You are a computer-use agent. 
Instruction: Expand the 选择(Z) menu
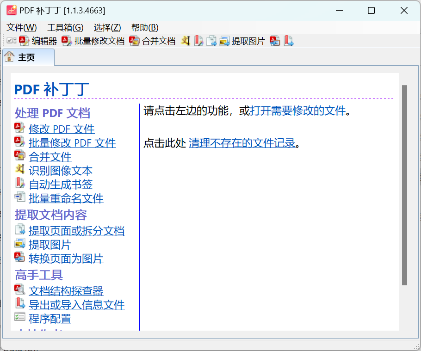click(x=107, y=27)
